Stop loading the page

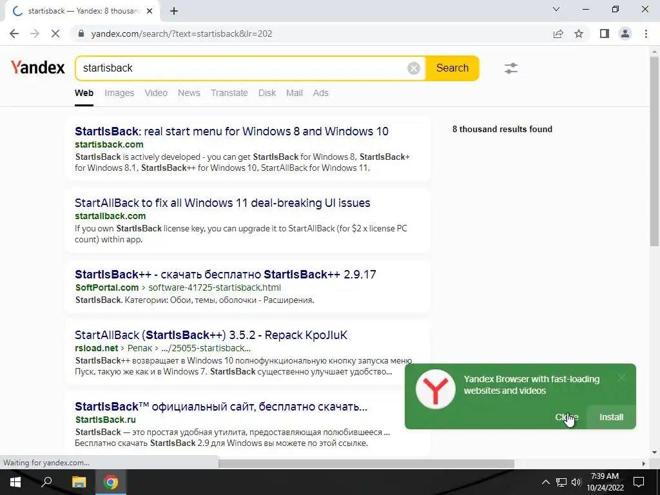tap(55, 34)
